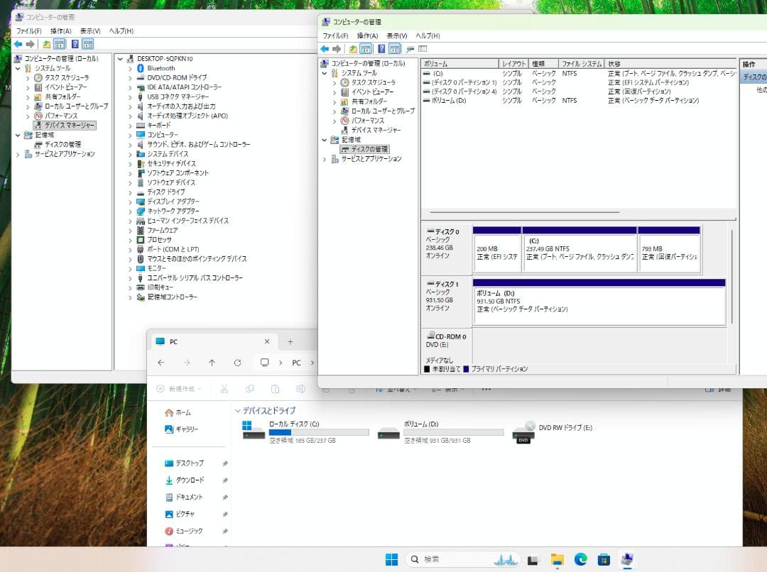Click プライマリ パーティション legend color swatch
The image size is (767, 572).
click(x=466, y=369)
